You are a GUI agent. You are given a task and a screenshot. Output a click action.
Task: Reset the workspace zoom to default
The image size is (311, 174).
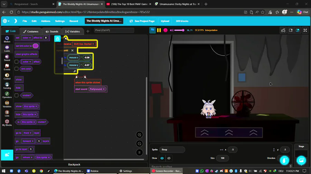pyautogui.click(x=140, y=152)
